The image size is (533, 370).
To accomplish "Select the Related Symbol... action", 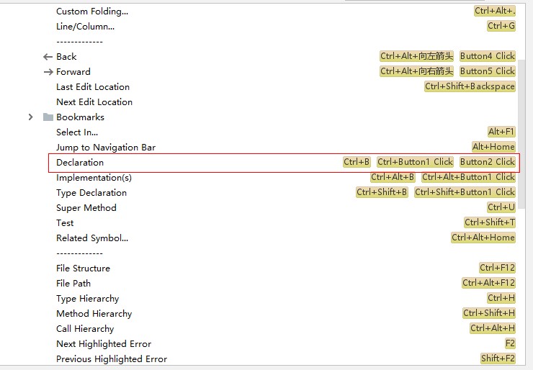I will [x=92, y=238].
